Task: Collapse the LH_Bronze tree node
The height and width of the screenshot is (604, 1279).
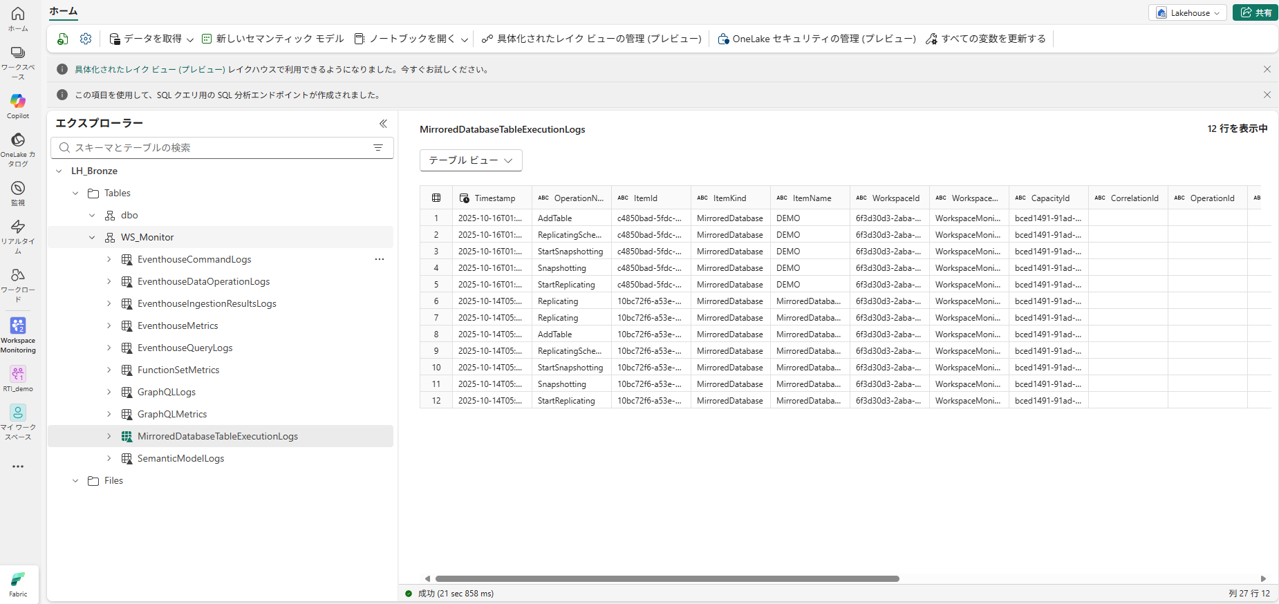Action: click(x=59, y=171)
